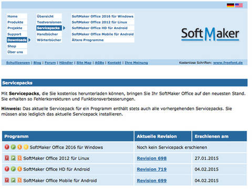Open Produkte menu item

click(x=17, y=22)
